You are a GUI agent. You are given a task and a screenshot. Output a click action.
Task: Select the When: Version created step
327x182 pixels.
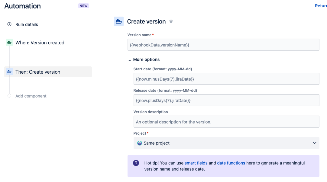coord(40,43)
